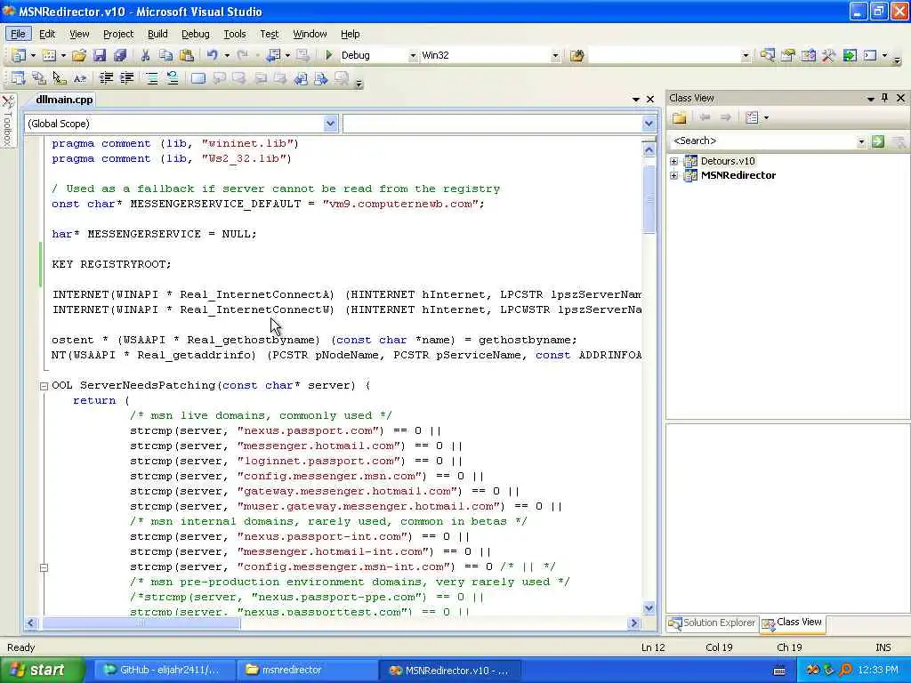The width and height of the screenshot is (911, 683).
Task: Undo the last edit with the Undo icon
Action: point(212,55)
